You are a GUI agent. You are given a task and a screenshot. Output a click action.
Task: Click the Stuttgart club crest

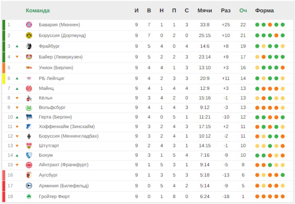(29, 146)
